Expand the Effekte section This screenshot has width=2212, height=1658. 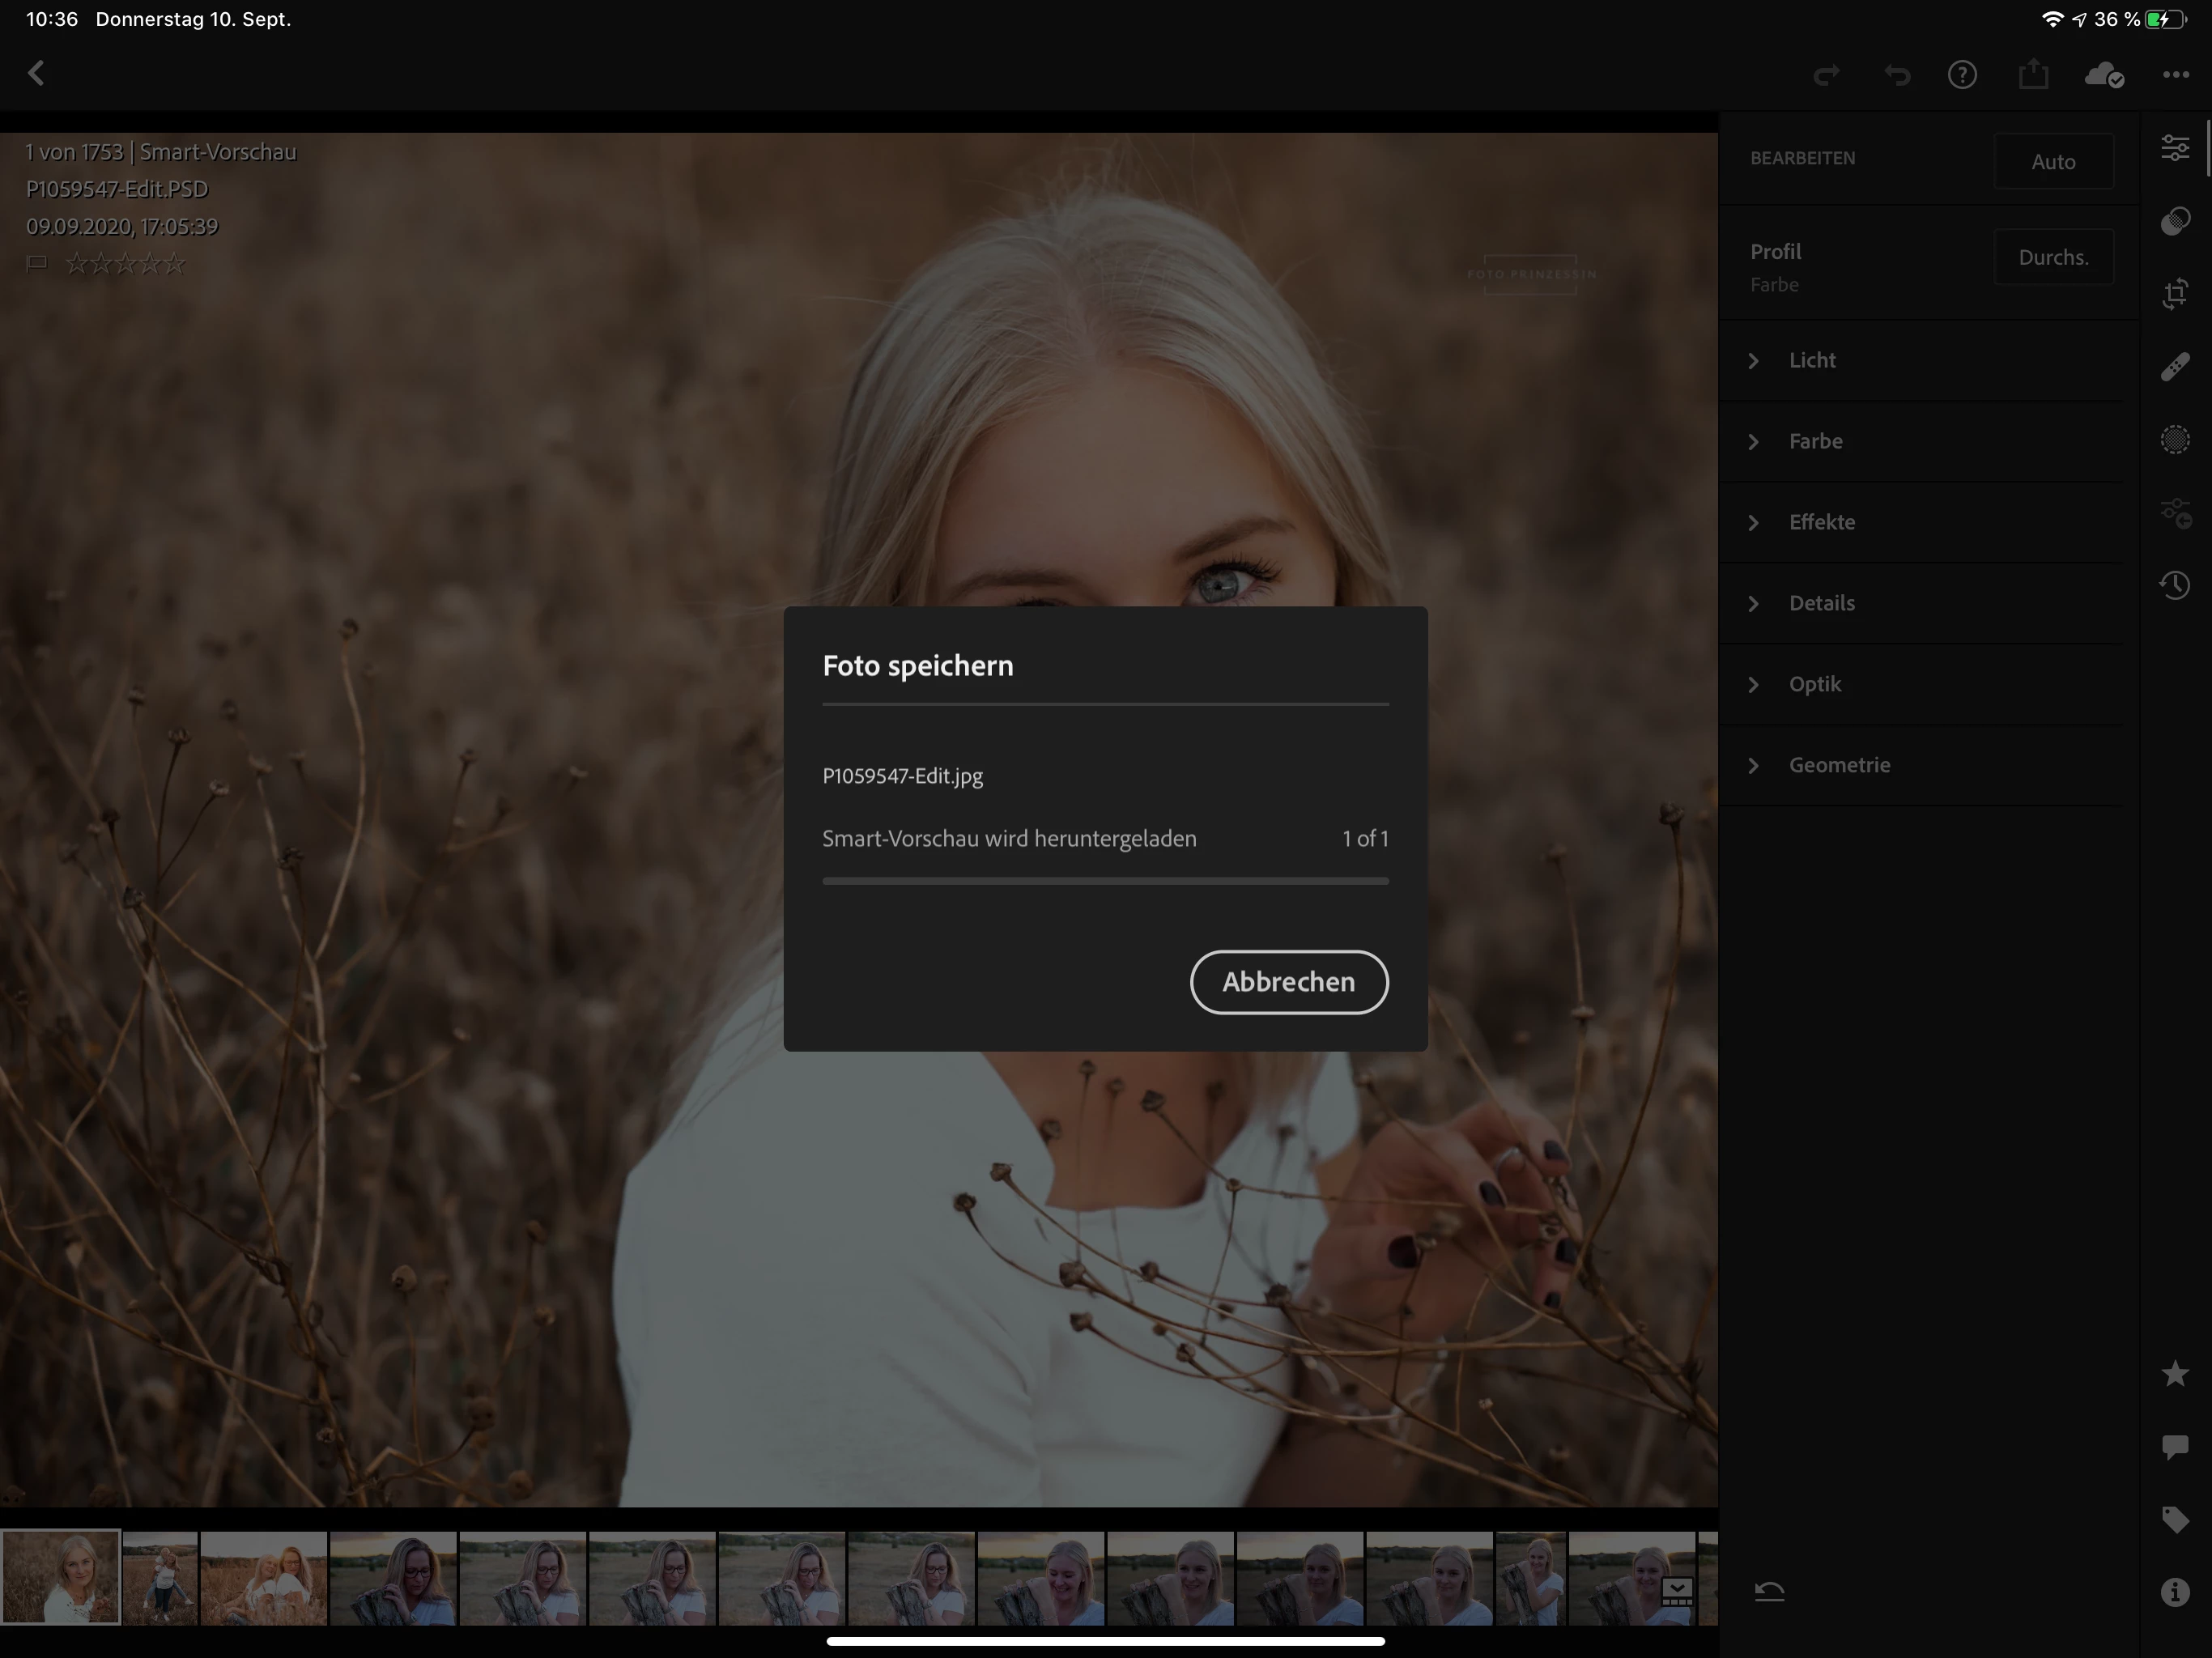tap(1821, 522)
